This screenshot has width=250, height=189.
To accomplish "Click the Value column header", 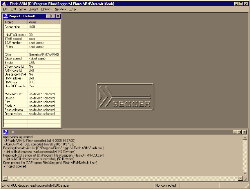I will click(x=44, y=22).
